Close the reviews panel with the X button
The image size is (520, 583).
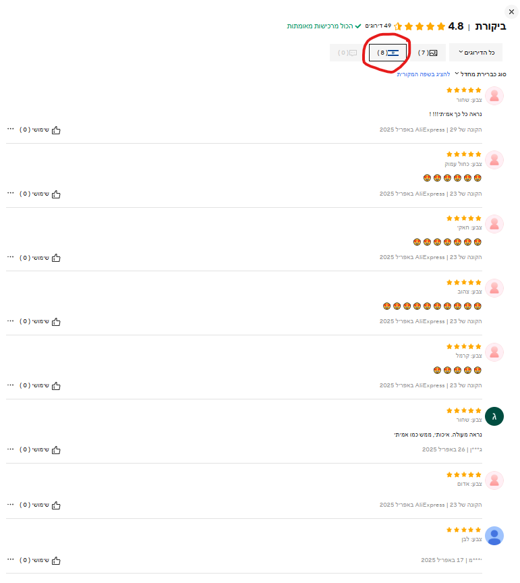click(x=511, y=11)
